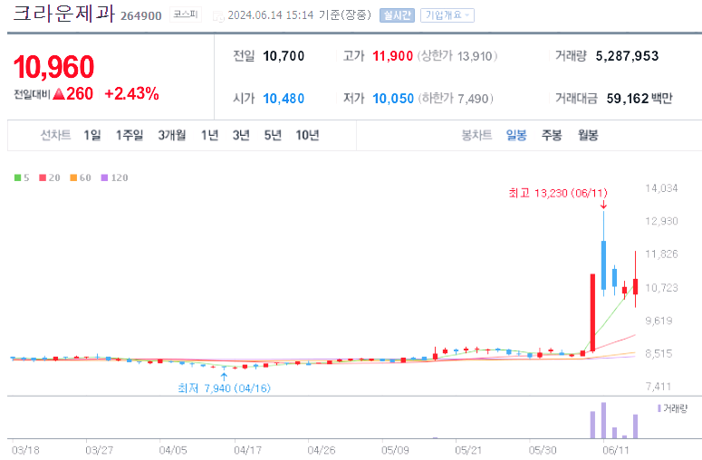Viewport: 702px width, 460px height.
Task: Select the 3개월 chart period
Action: (x=171, y=135)
